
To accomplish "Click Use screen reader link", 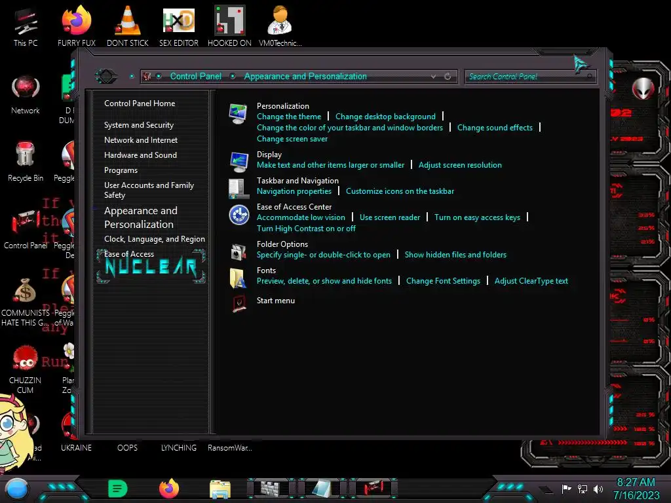I will pos(390,217).
